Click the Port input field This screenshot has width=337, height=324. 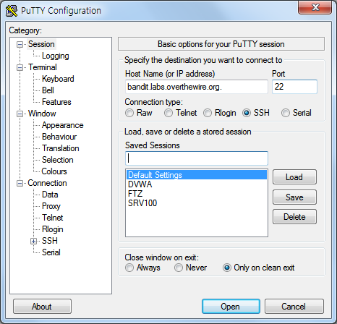(x=294, y=87)
